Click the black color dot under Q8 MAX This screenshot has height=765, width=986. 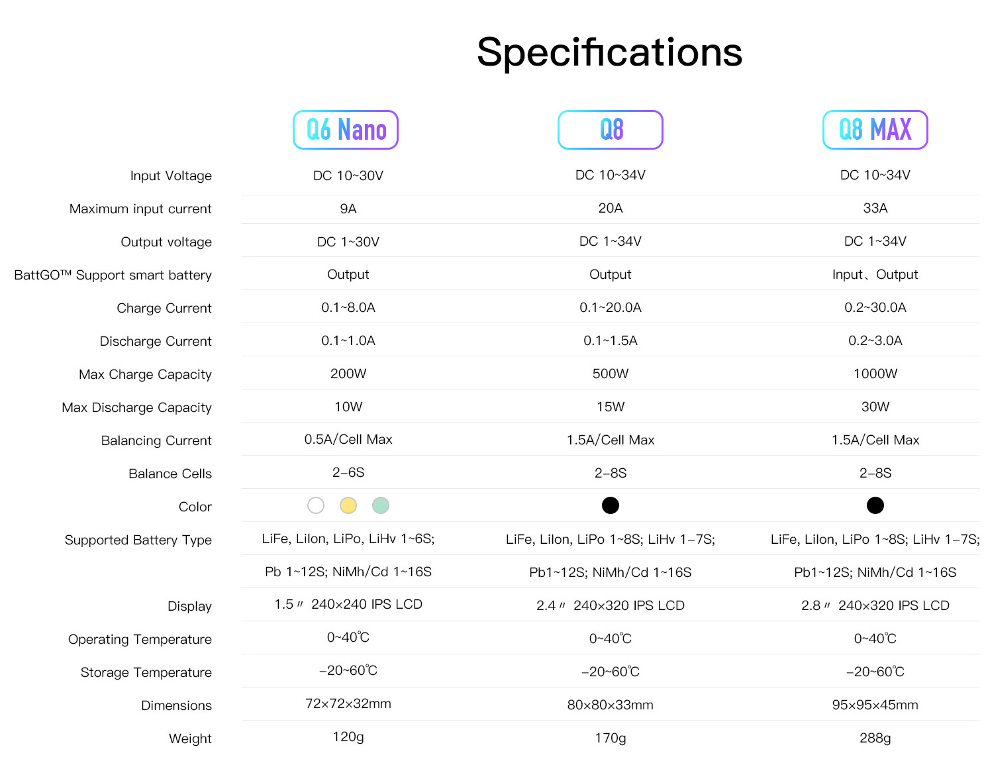(x=875, y=505)
